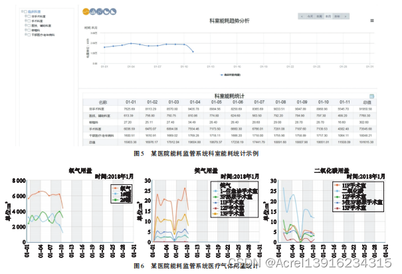Go to next period with right arrow
Image resolution: width=402 pixels, height=274 pixels.
click(x=346, y=17)
